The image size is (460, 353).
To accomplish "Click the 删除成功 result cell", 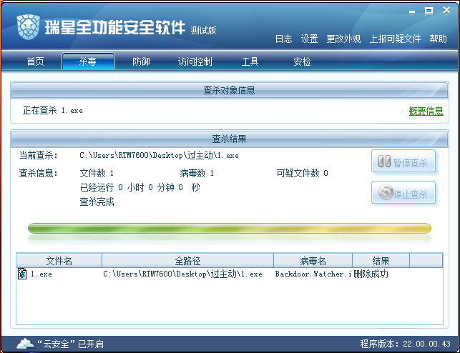I will tap(371, 274).
